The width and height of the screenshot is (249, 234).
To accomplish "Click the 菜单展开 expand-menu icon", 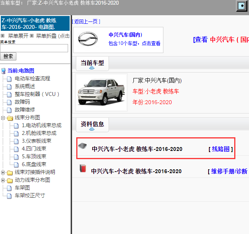I will pyautogui.click(x=3, y=35).
